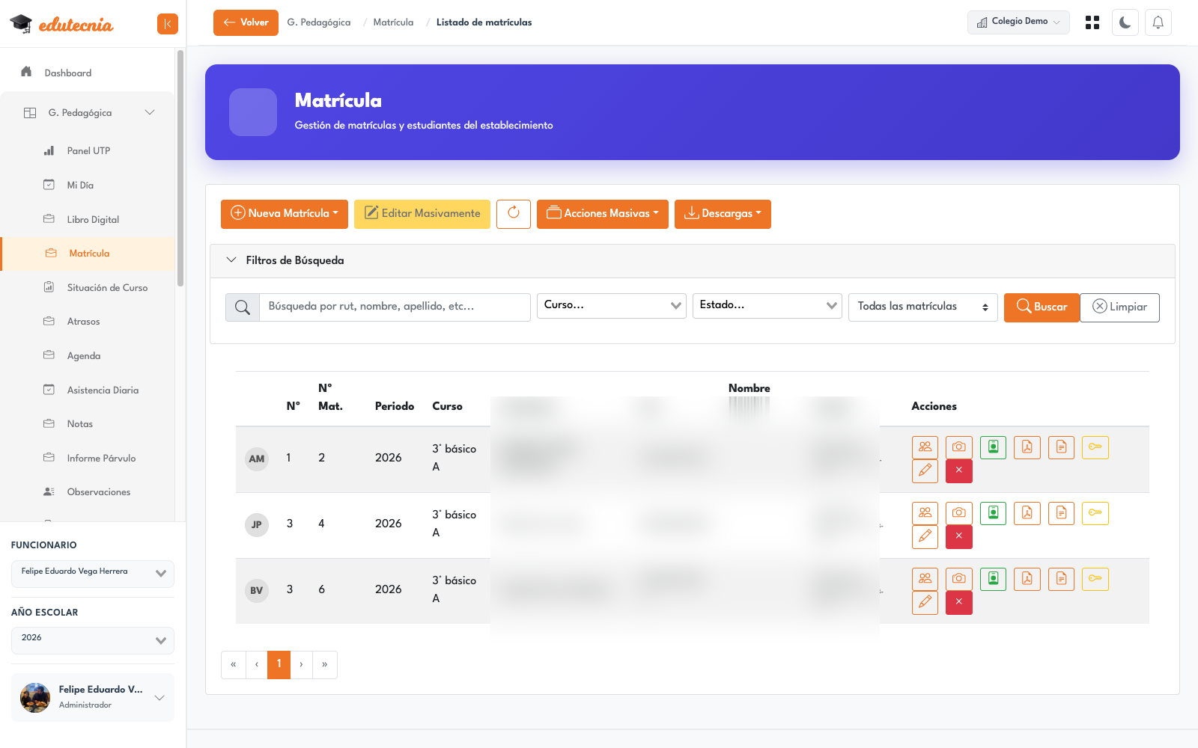Click the PDF icon in JP row
Screen dimensions: 1198x748
point(1027,513)
